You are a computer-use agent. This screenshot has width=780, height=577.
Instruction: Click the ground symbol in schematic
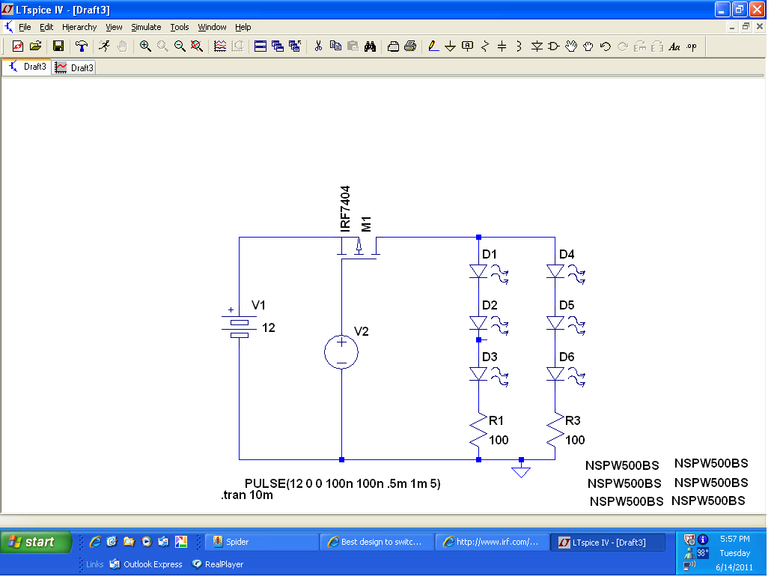521,469
